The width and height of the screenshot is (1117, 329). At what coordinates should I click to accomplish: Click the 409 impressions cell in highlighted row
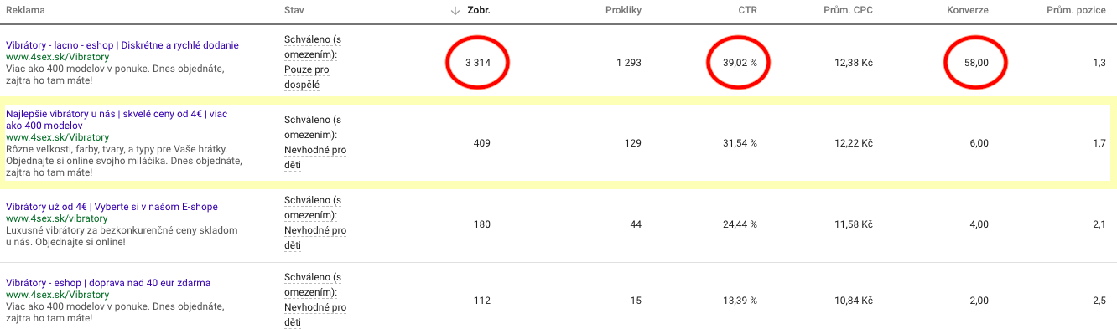click(x=482, y=143)
